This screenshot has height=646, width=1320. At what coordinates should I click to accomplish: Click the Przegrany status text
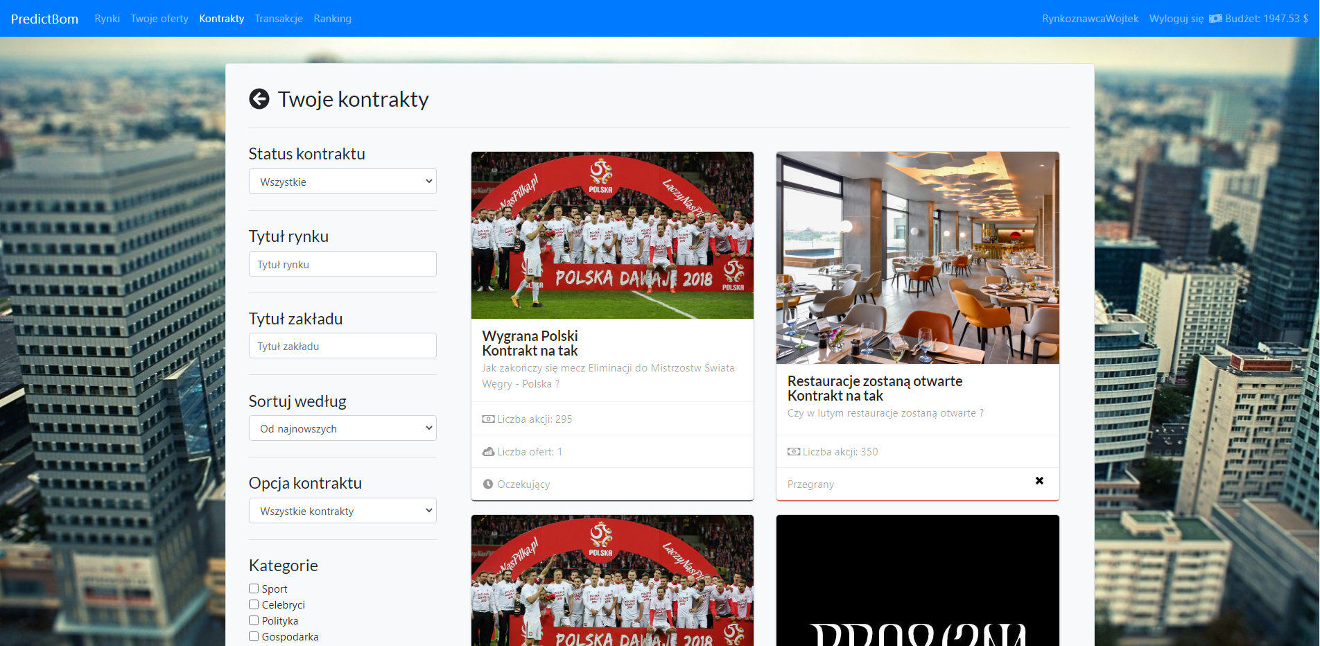[810, 484]
